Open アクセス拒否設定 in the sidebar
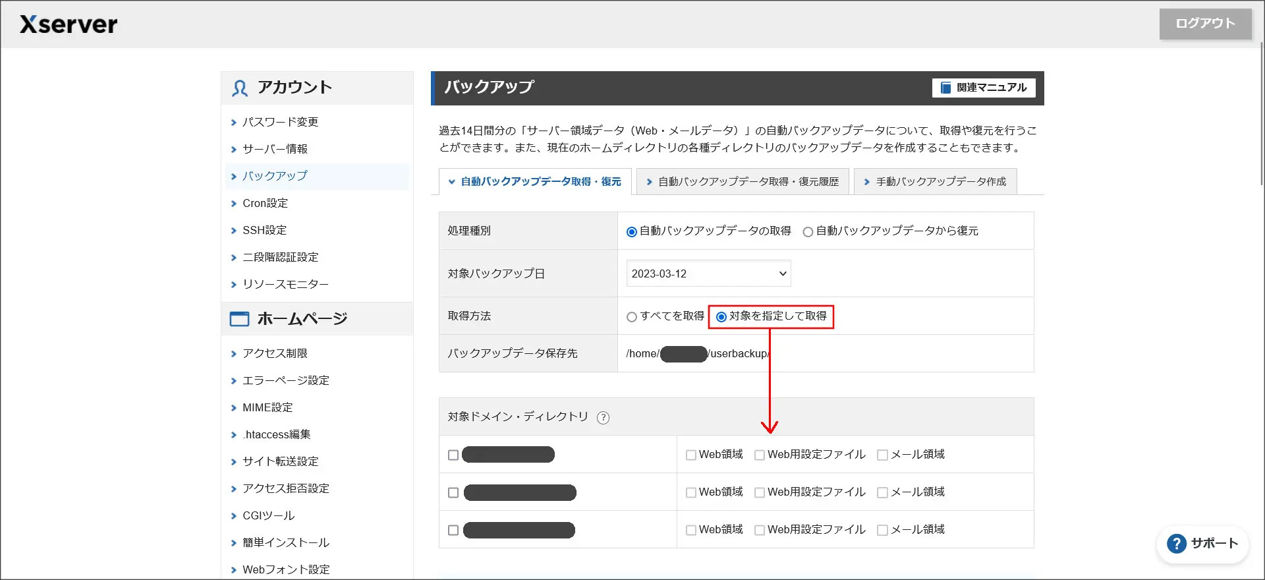Image resolution: width=1265 pixels, height=580 pixels. [285, 488]
